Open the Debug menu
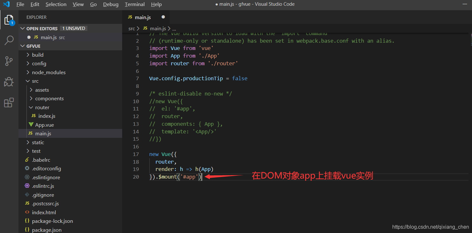The height and width of the screenshot is (233, 472). pyautogui.click(x=111, y=4)
